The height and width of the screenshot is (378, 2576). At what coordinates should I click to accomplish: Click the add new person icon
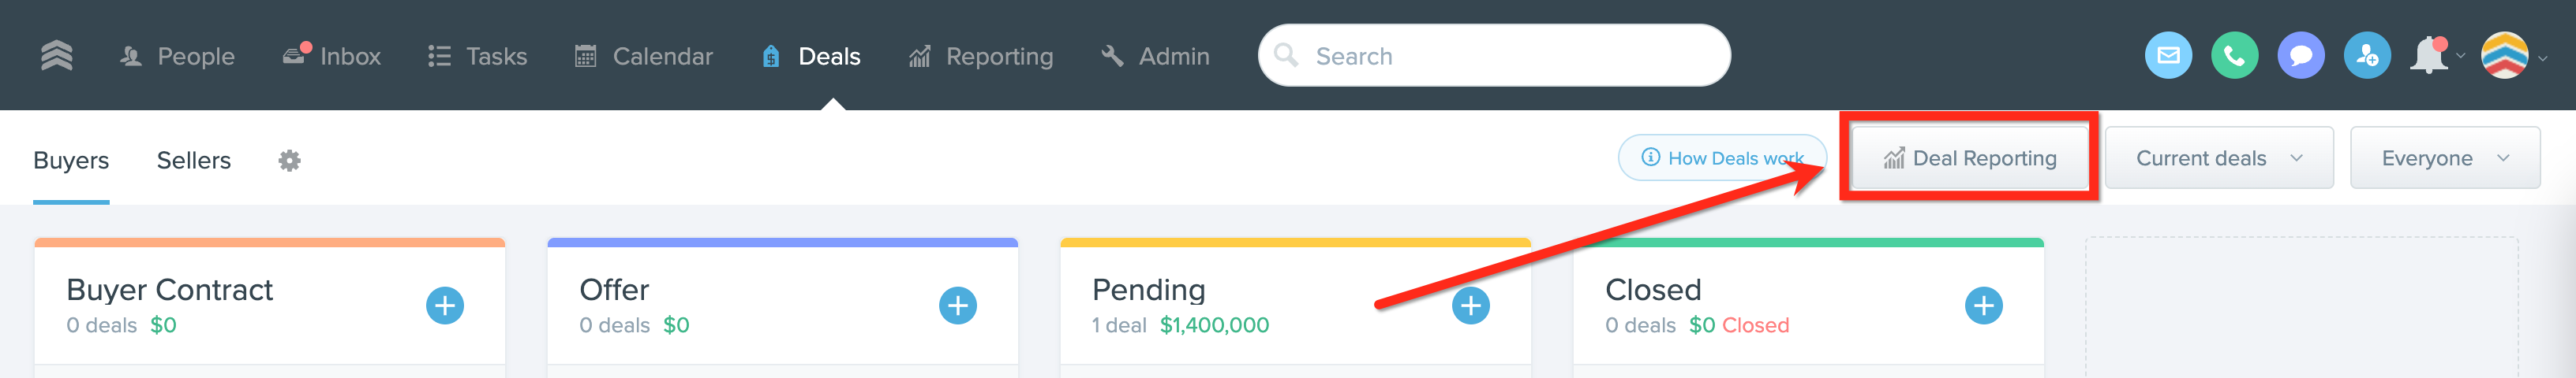tap(2366, 56)
